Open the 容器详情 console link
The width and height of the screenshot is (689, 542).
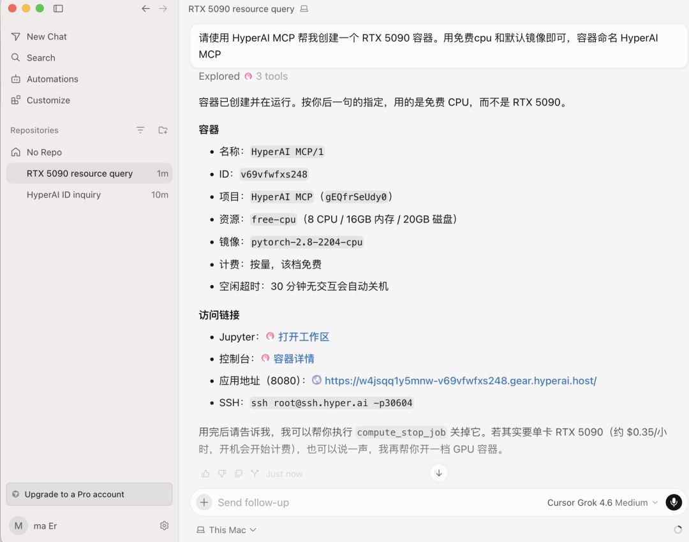(x=294, y=359)
